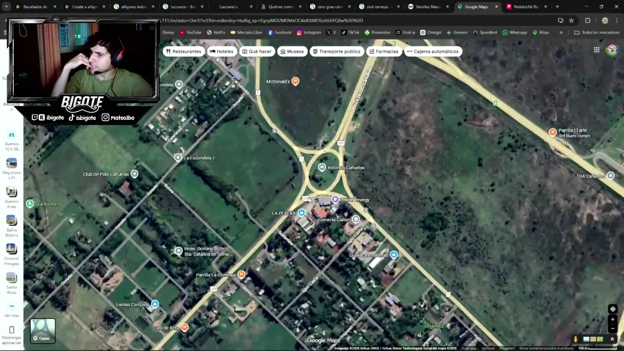This screenshot has width=624, height=351.
Task: Open the McDonald's restaurant marker
Action: coord(295,81)
